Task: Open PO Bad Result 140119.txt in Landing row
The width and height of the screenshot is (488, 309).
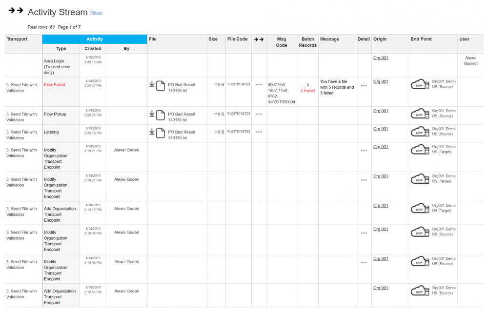Action: tap(182, 135)
